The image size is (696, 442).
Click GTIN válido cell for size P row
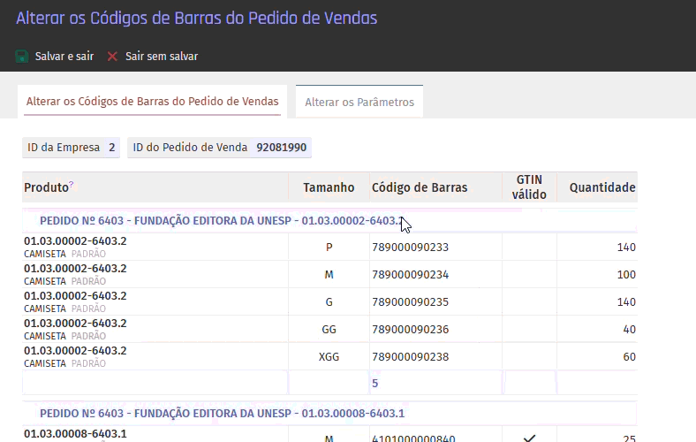(x=529, y=248)
